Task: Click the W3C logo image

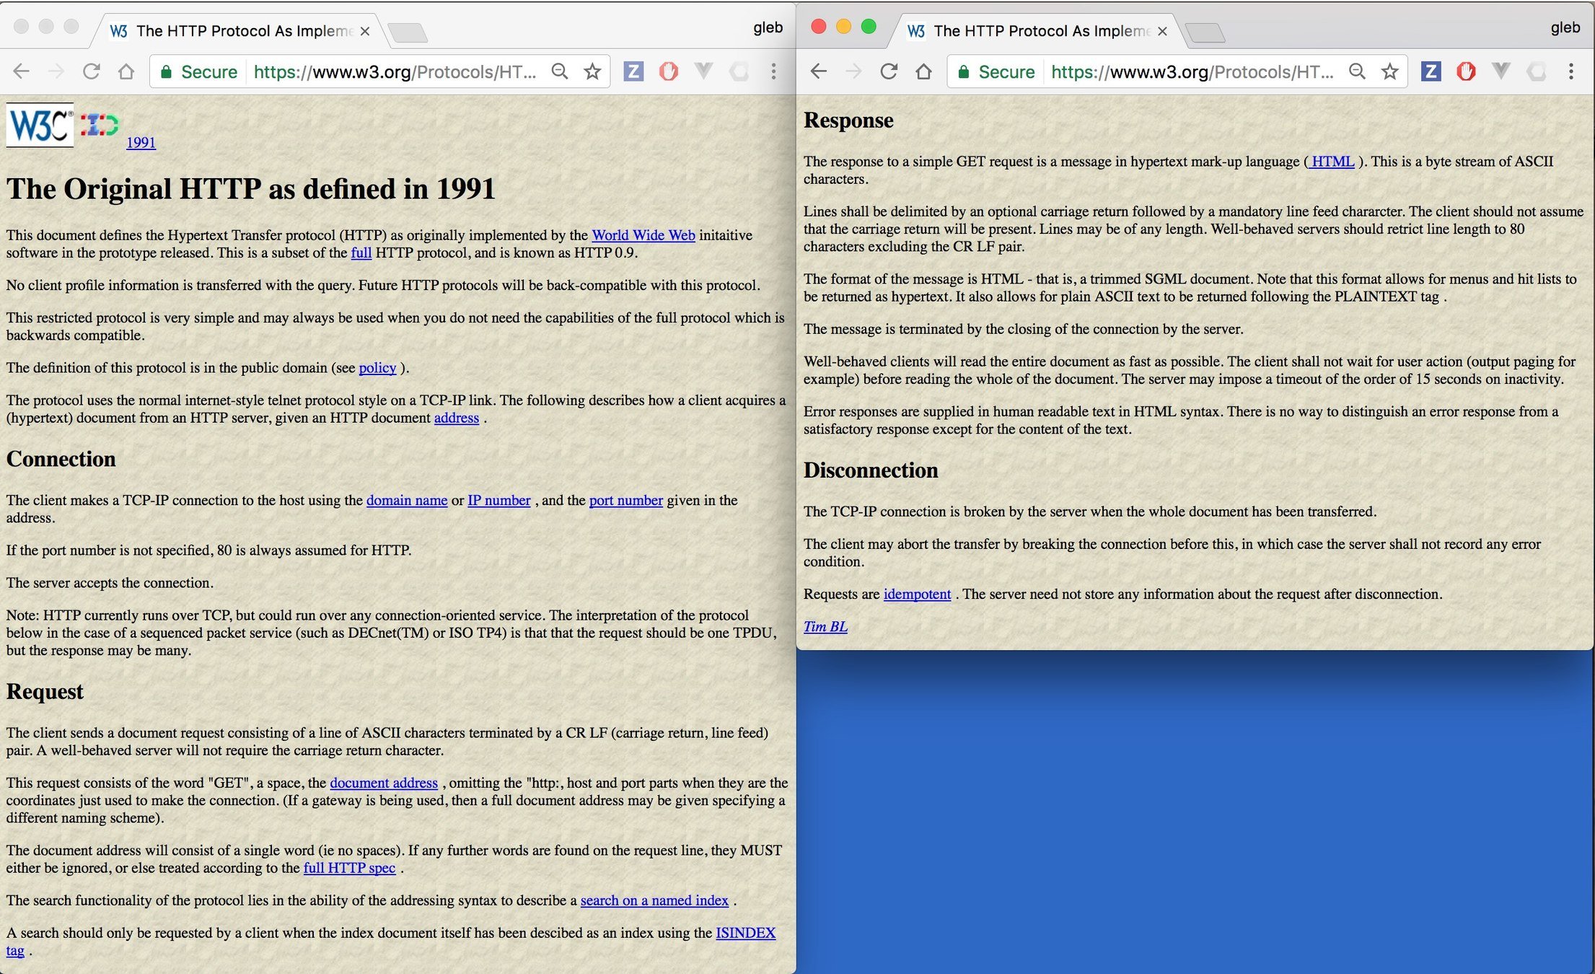Action: tap(40, 125)
